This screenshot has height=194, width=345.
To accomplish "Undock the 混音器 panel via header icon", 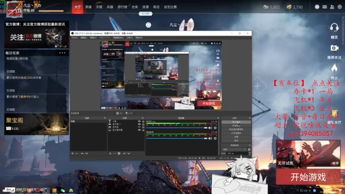I will point(218,118).
